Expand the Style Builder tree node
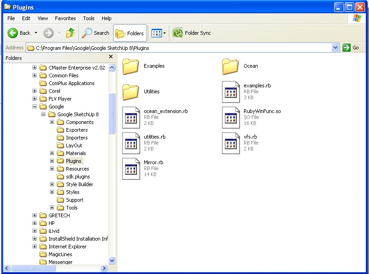Screen dimensions: 369x274 coord(52,184)
